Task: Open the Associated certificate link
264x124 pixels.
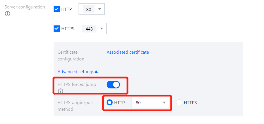Action: click(128, 52)
